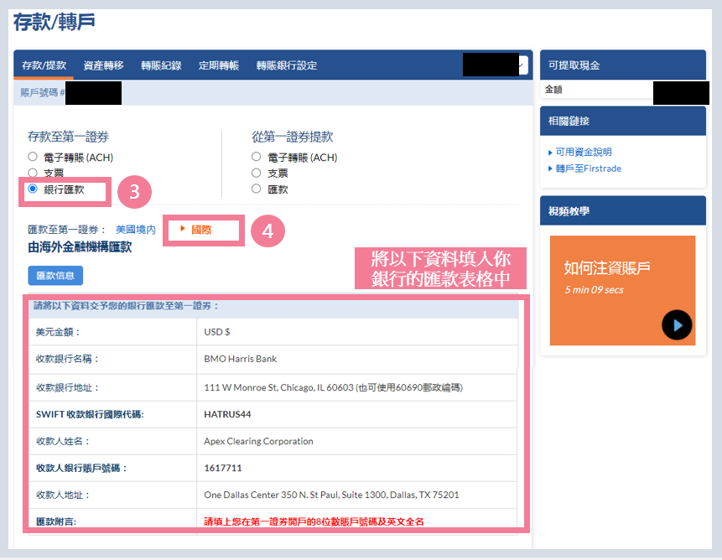
Task: Click the 相關鏈接 panel header
Action: (622, 121)
